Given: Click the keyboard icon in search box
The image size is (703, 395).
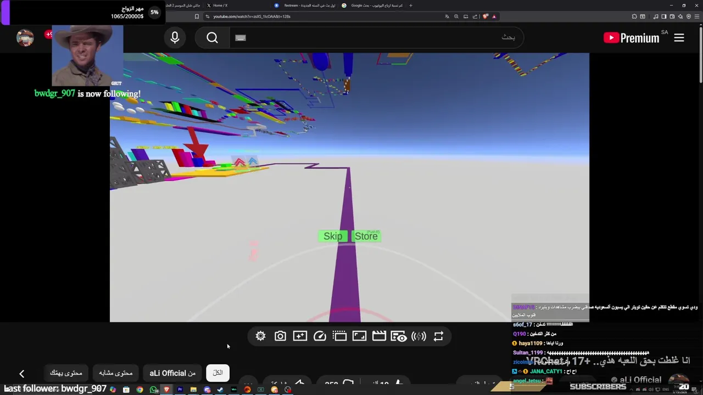Looking at the screenshot, I should tap(240, 38).
